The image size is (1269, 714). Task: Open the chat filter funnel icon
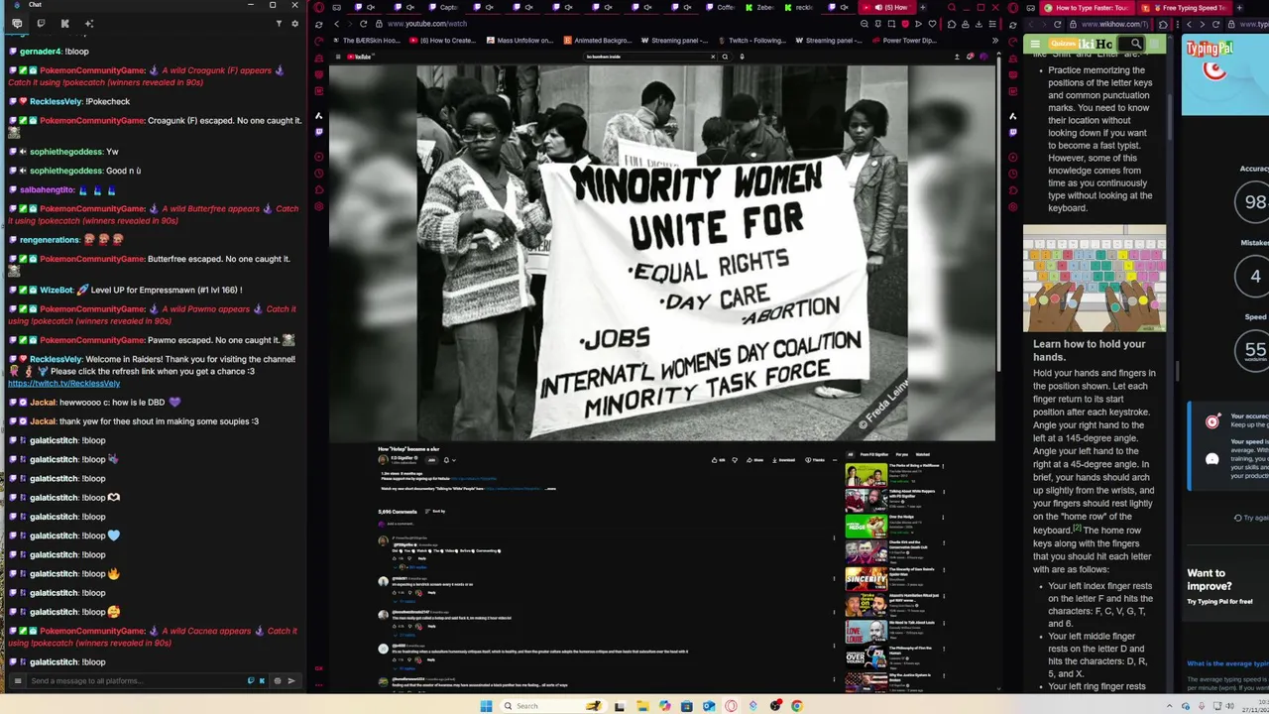279,24
